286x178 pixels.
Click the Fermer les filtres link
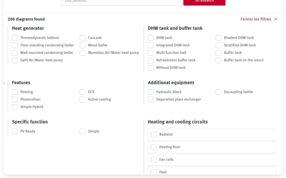click(255, 19)
